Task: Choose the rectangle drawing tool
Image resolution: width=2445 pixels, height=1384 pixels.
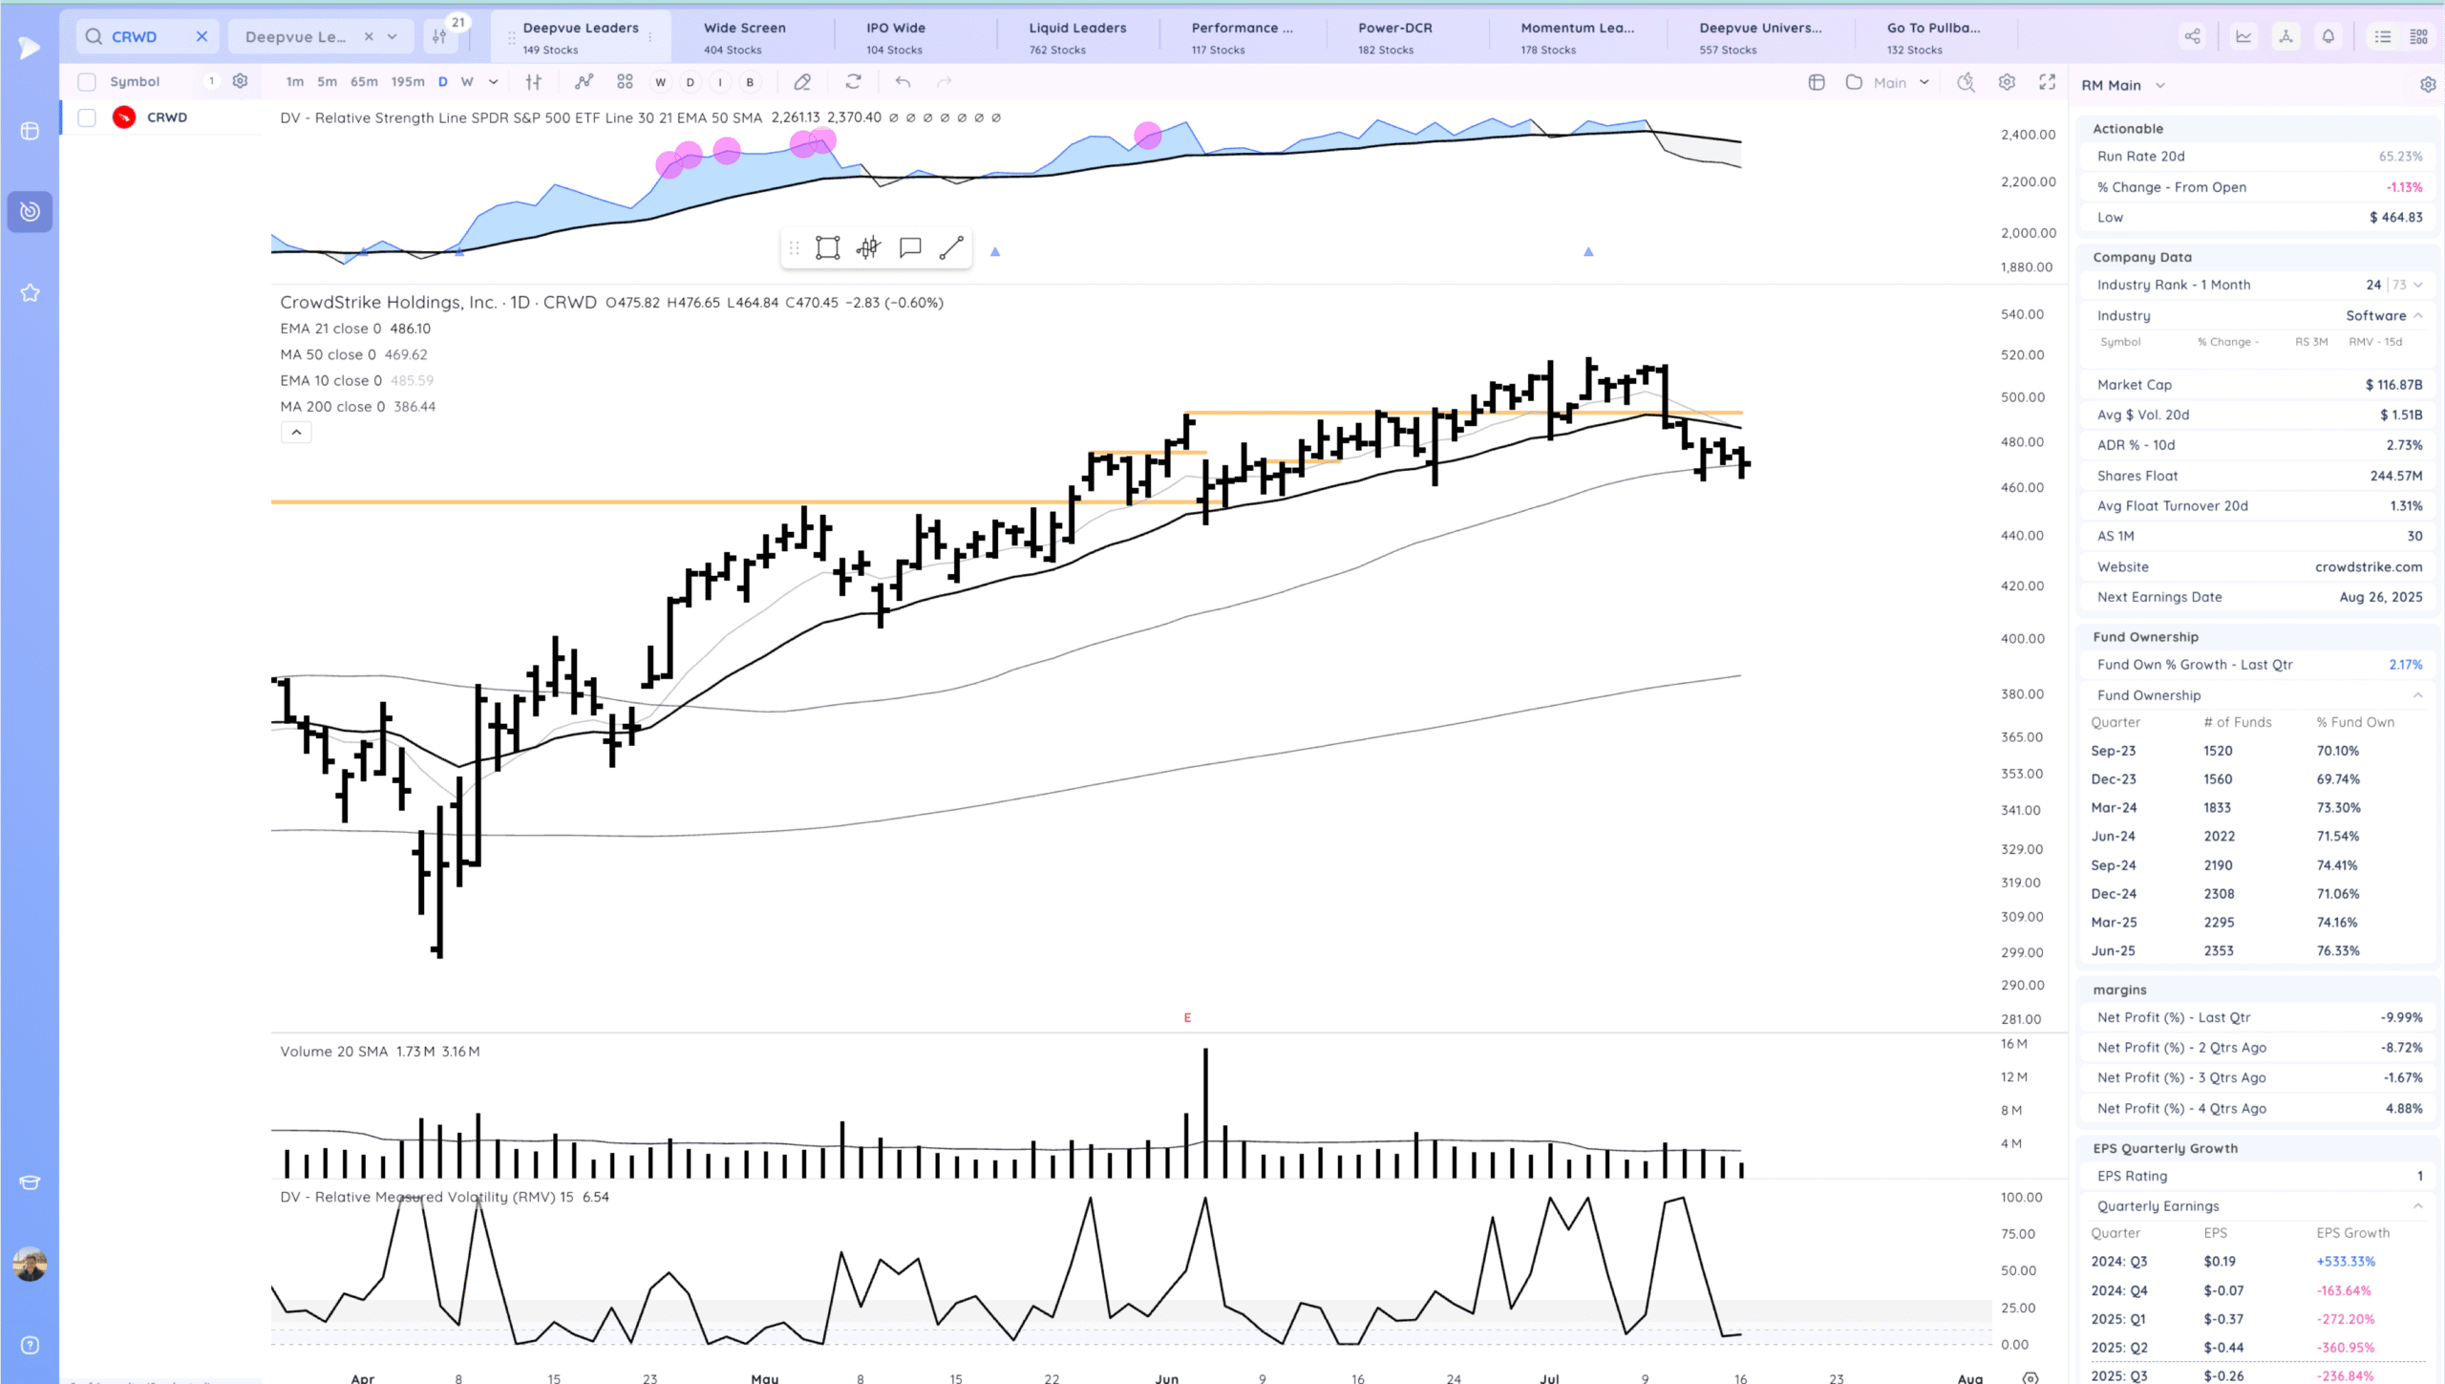Action: tap(827, 248)
